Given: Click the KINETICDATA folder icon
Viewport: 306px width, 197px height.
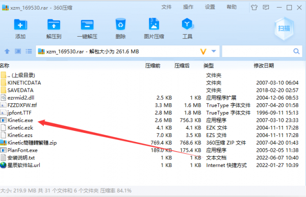Looking at the screenshot, I should pyautogui.click(x=3, y=82).
